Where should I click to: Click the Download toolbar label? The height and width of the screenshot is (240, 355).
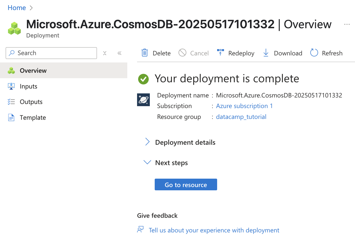pos(288,53)
